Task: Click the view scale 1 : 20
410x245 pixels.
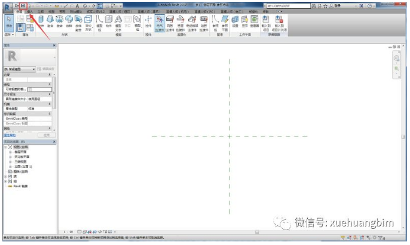Action: [69, 232]
